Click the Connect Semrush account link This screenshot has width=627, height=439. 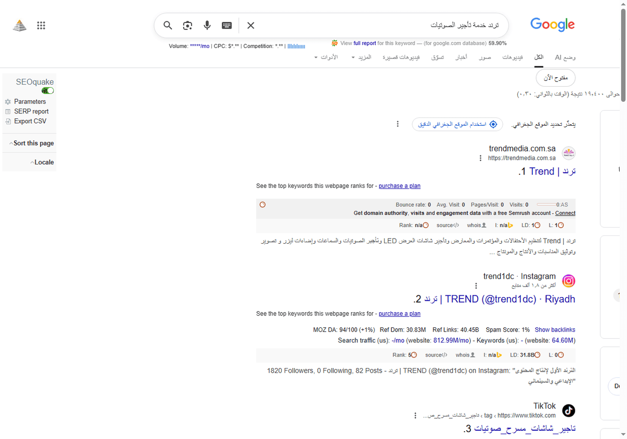point(565,213)
